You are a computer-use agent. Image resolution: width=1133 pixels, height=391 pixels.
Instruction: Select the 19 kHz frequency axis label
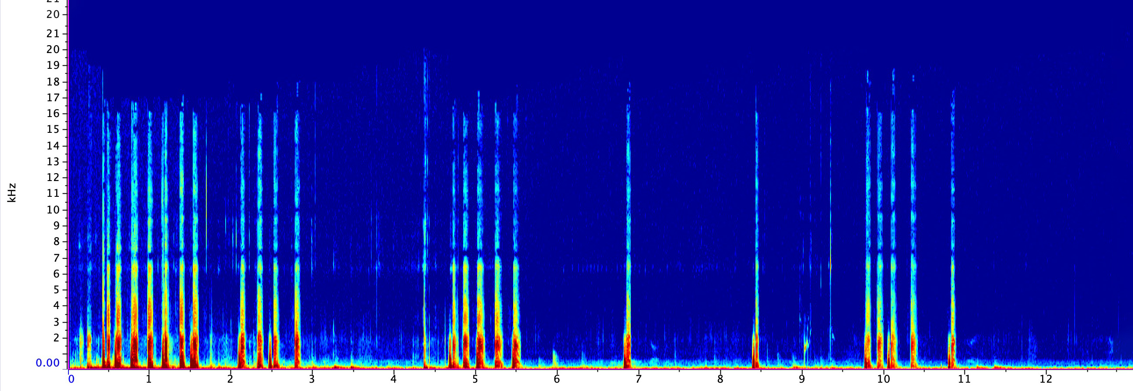pos(53,65)
